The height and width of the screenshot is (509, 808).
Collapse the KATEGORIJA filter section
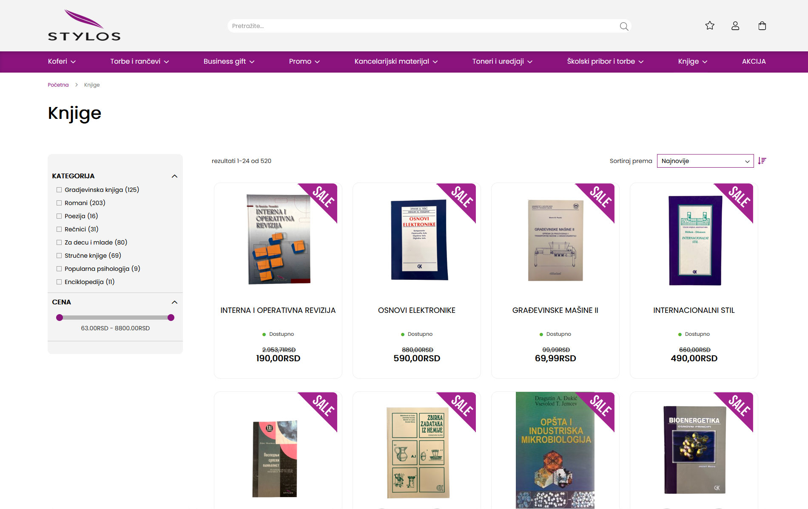tap(174, 176)
